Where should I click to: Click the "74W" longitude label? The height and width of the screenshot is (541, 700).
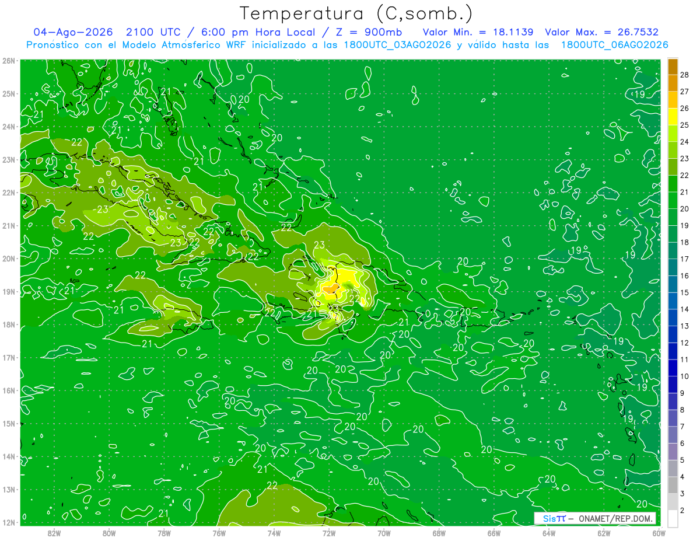pos(274,532)
